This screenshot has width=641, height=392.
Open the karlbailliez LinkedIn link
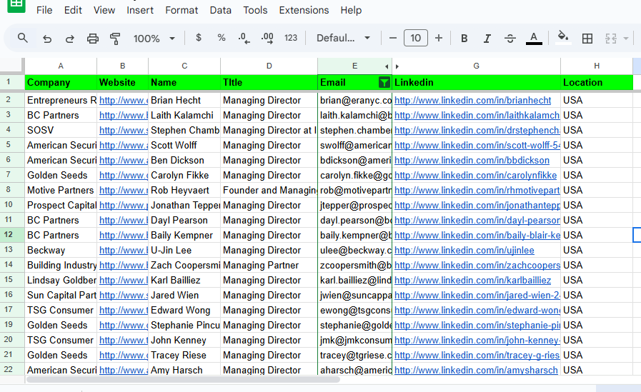click(x=472, y=281)
